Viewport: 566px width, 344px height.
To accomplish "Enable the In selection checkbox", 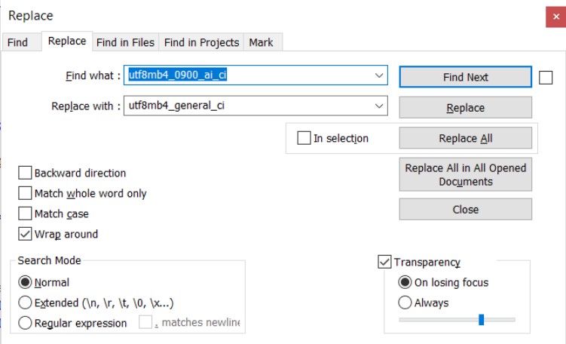I will click(x=304, y=138).
